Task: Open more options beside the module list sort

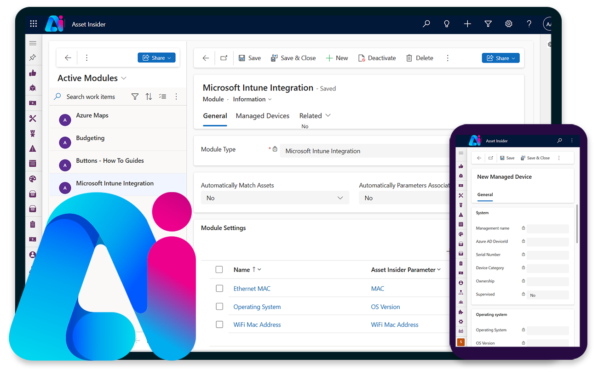Action: pos(176,97)
